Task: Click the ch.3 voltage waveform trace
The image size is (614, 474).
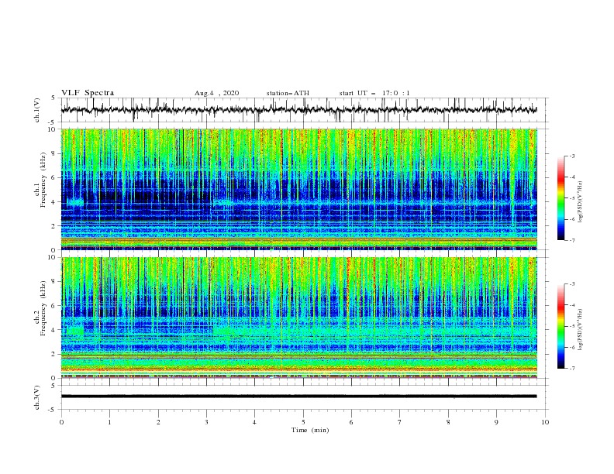Action: 298,397
